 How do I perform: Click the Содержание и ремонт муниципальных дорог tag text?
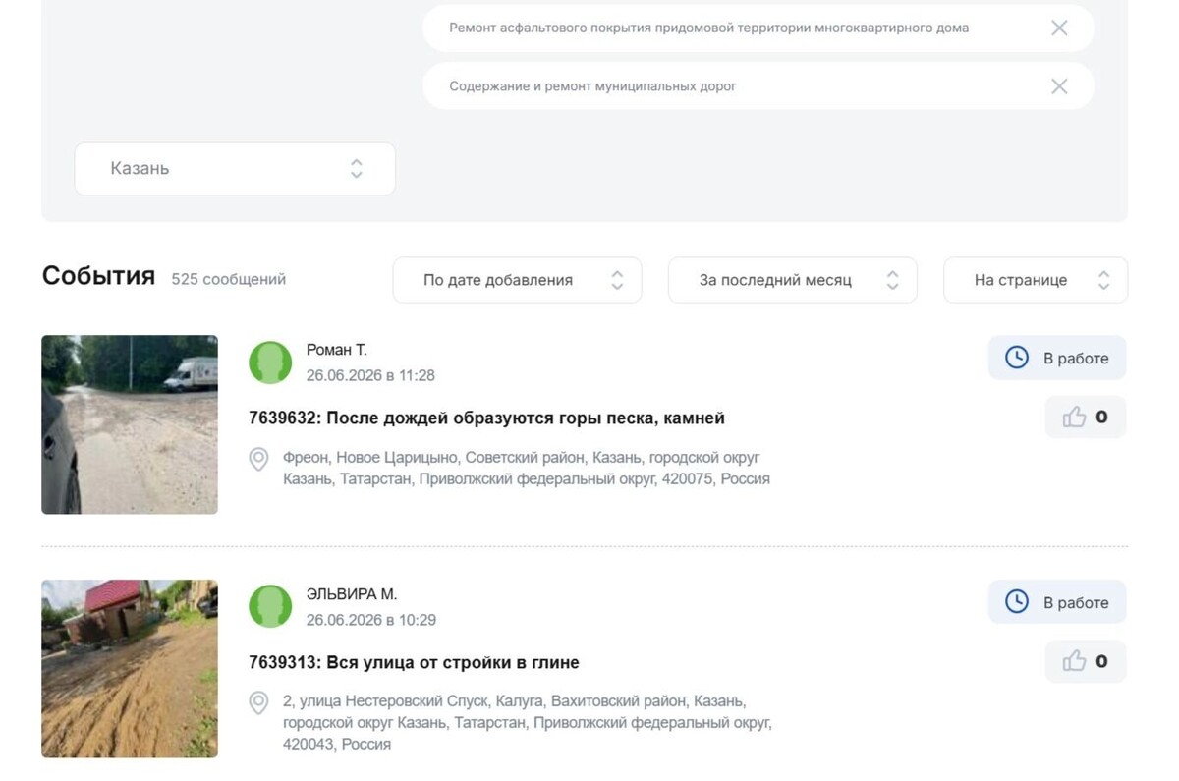(592, 86)
